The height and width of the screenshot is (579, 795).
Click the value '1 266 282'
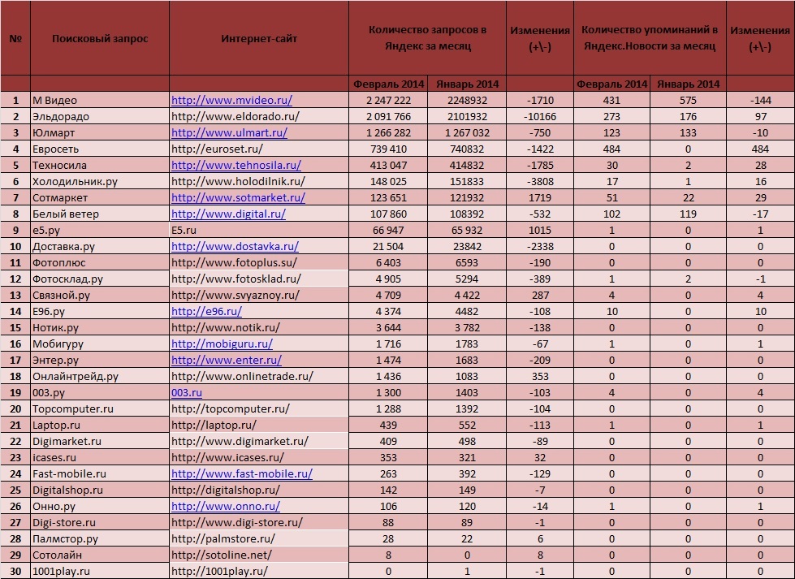388,133
